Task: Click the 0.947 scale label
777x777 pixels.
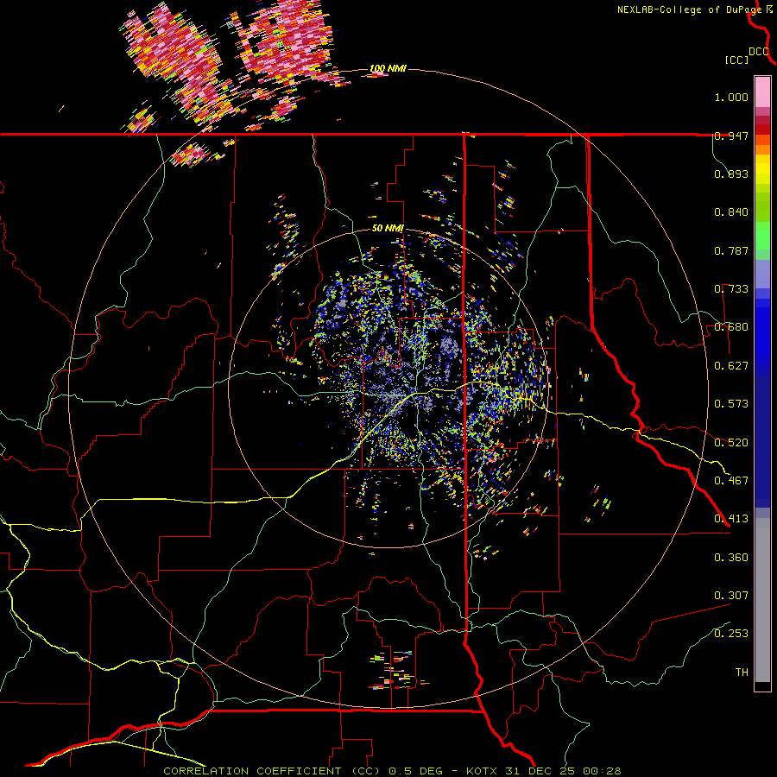Action: pos(731,136)
